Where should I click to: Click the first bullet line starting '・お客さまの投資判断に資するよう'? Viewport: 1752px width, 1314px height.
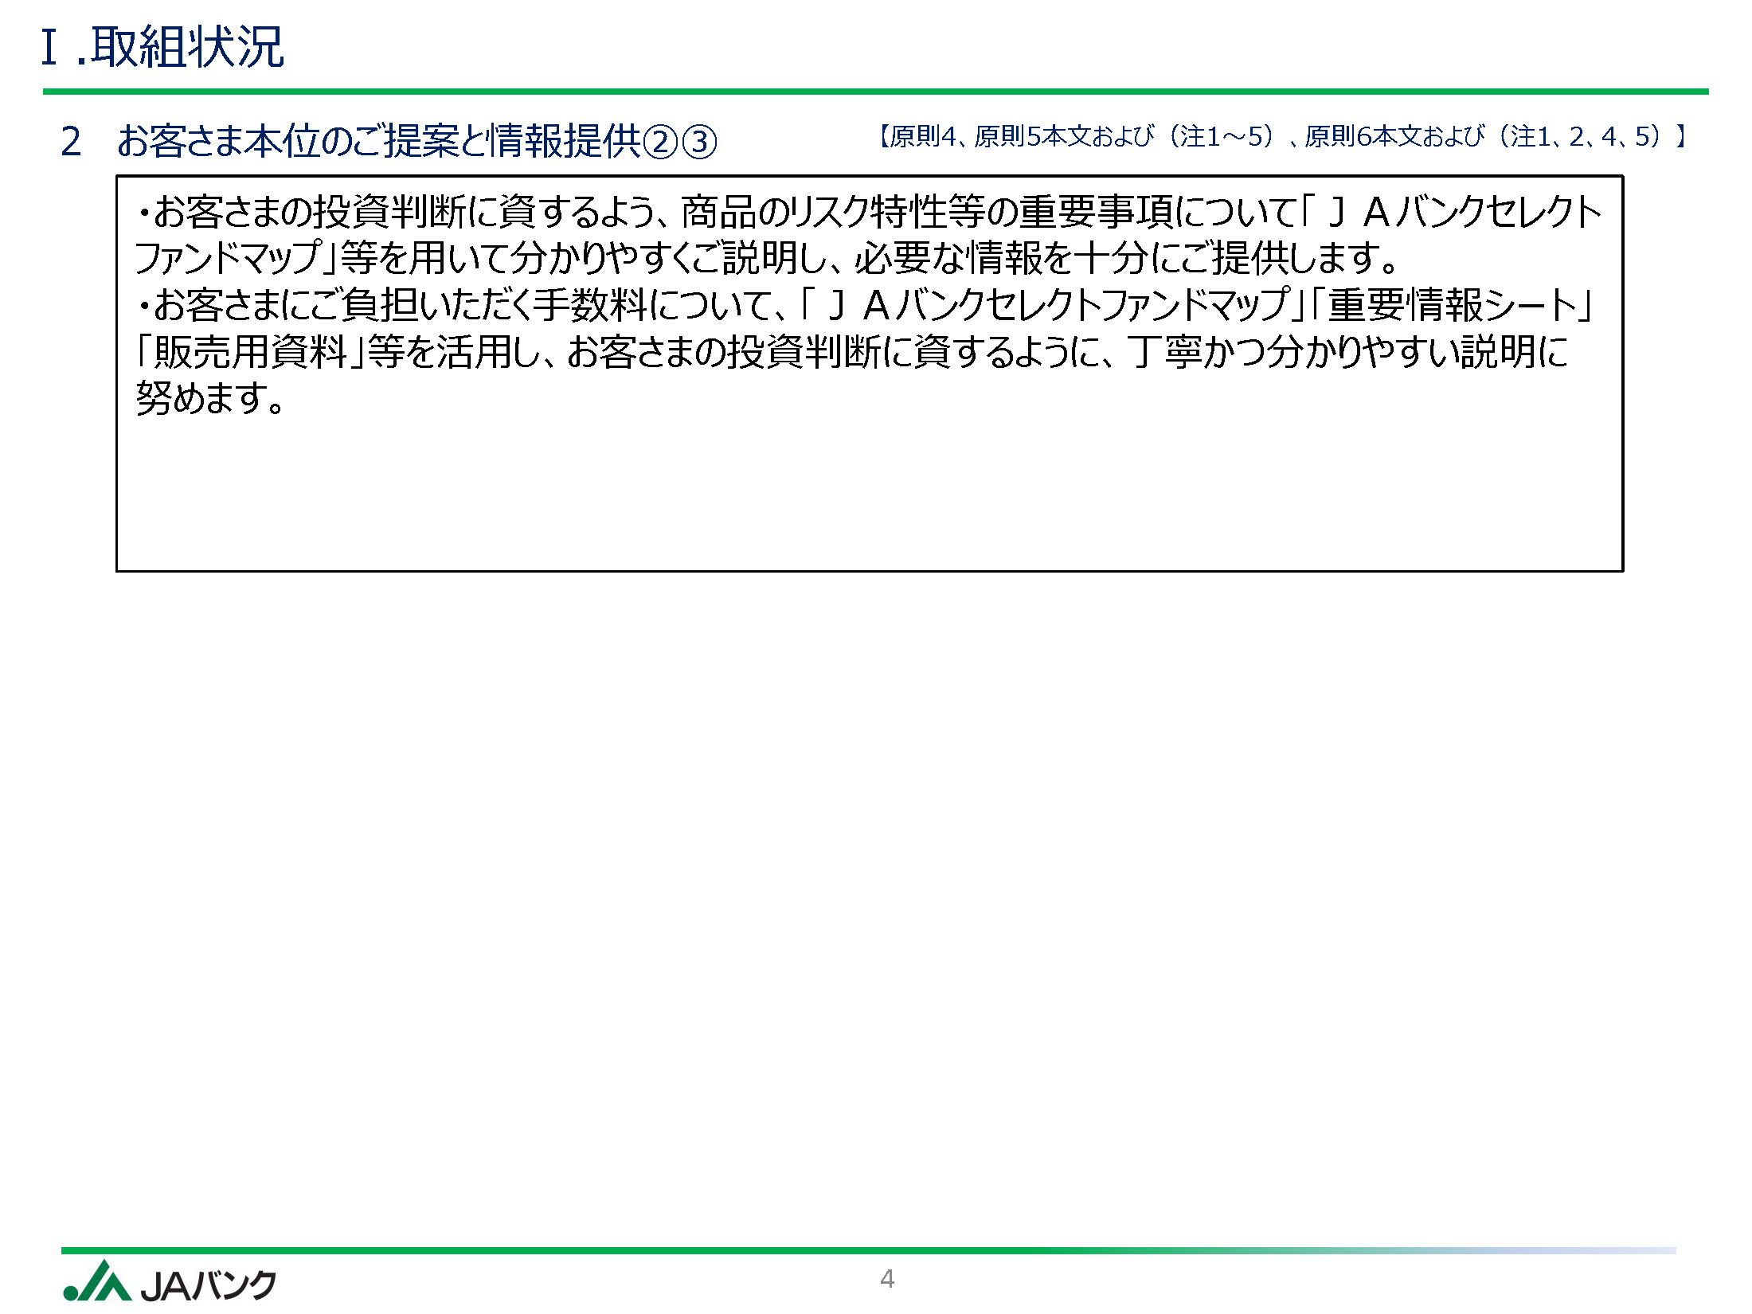869,211
